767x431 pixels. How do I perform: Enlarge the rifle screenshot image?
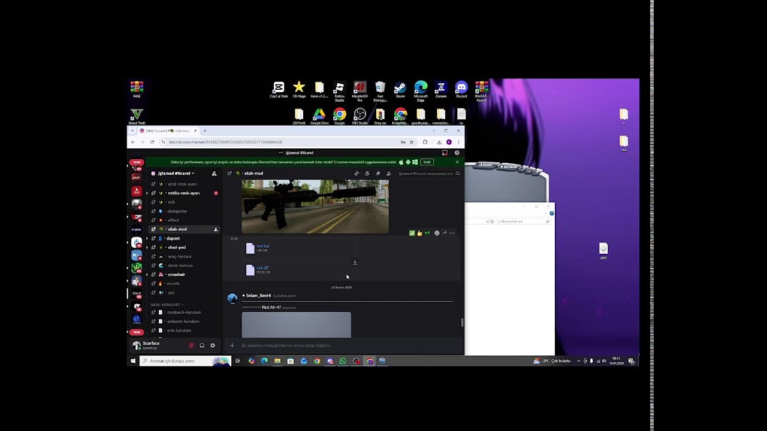click(315, 207)
